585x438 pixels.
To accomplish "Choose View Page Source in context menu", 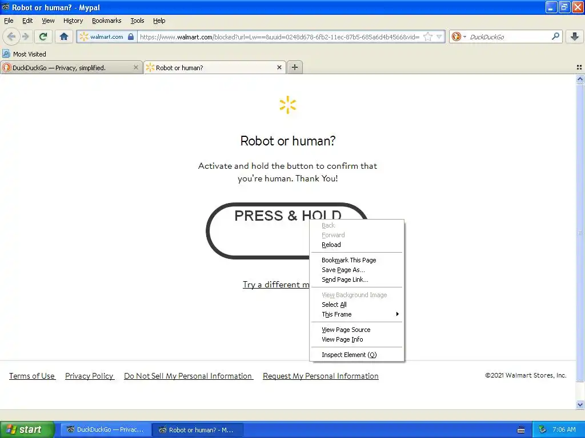I will click(x=357, y=330).
